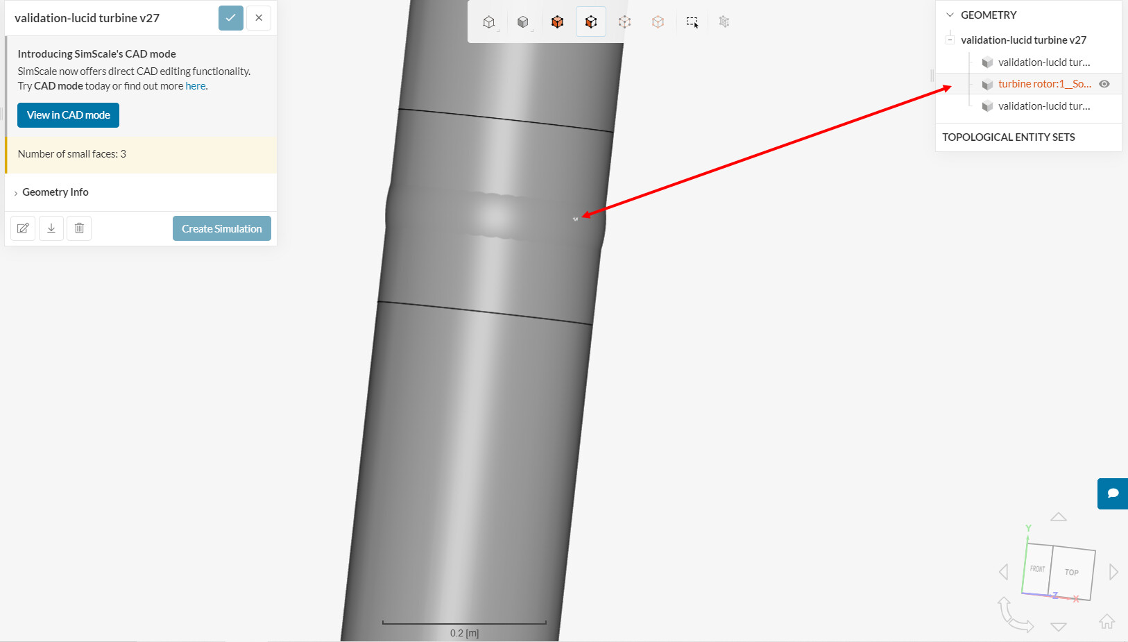Select the solid shaded view icon
The height and width of the screenshot is (642, 1128).
(x=523, y=22)
